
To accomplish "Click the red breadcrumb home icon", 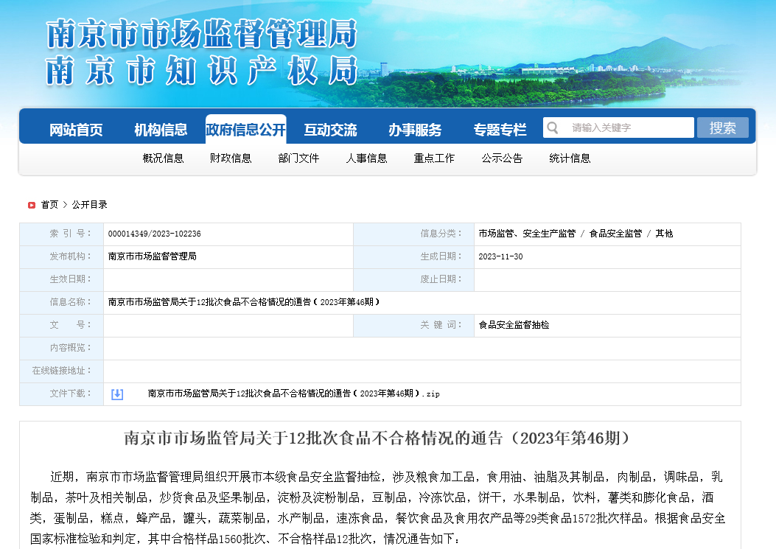I will [32, 205].
